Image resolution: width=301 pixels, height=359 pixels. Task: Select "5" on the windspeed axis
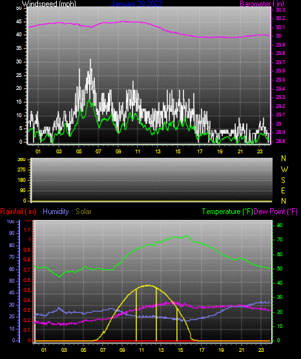21,129
